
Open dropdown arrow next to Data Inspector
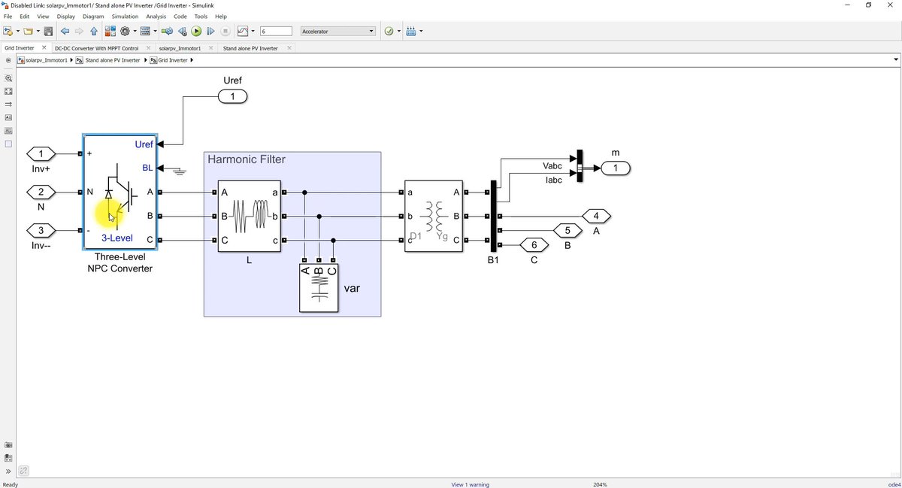253,32
